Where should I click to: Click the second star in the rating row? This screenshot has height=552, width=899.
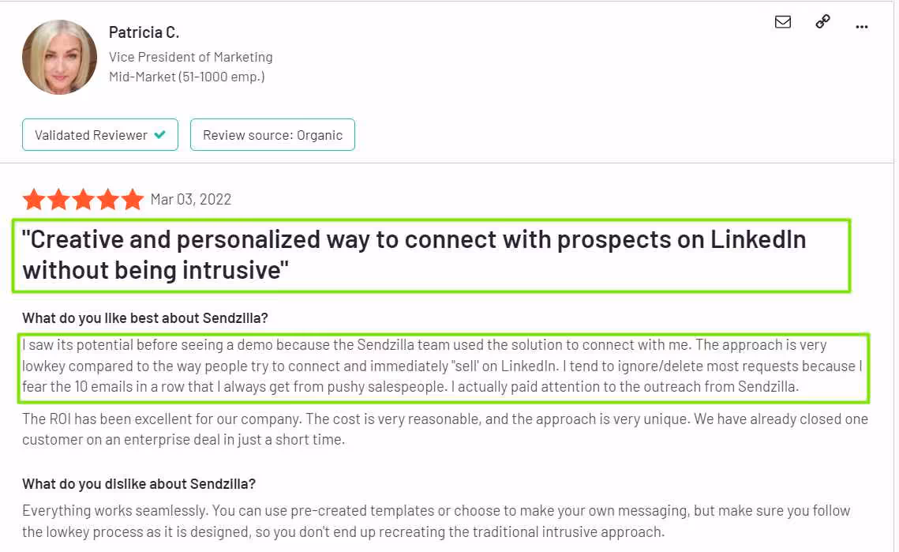point(58,199)
